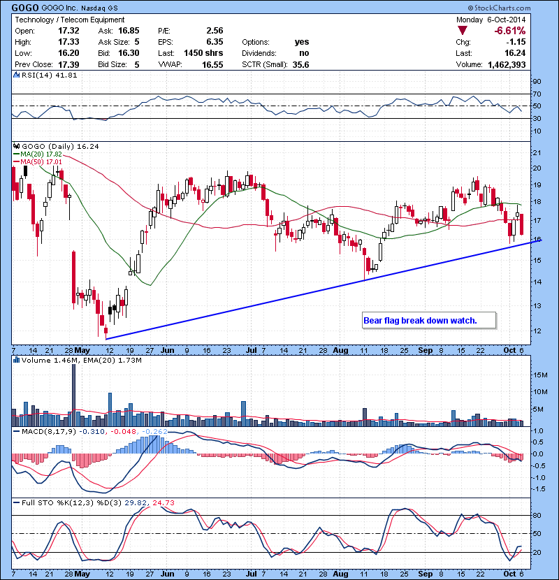Click the Full STO legend line marker
559x580 pixels.
16,502
